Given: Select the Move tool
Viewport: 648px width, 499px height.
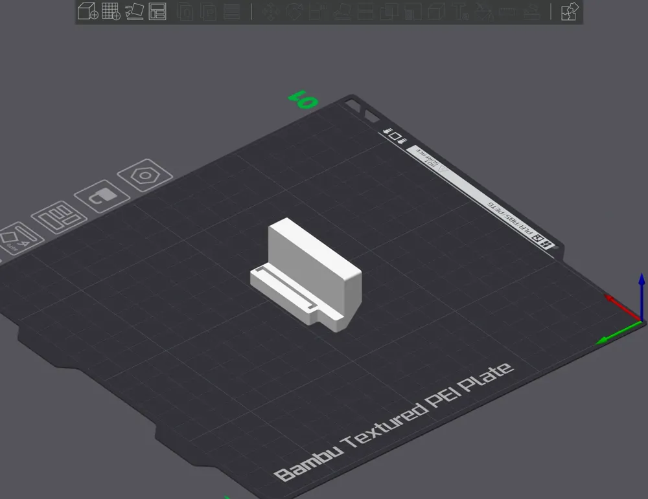Looking at the screenshot, I should (271, 12).
